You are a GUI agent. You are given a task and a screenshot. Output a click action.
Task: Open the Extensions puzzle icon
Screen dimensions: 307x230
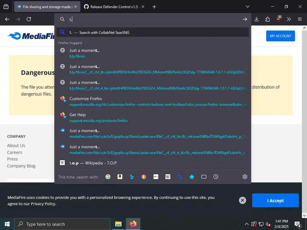pyautogui.click(x=267, y=19)
